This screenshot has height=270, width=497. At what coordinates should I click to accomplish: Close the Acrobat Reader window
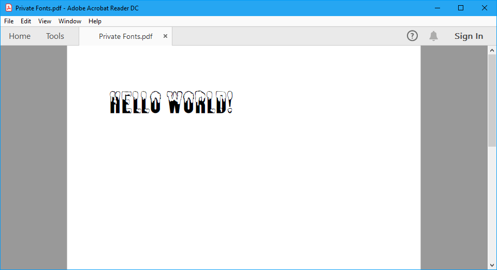pyautogui.click(x=485, y=8)
